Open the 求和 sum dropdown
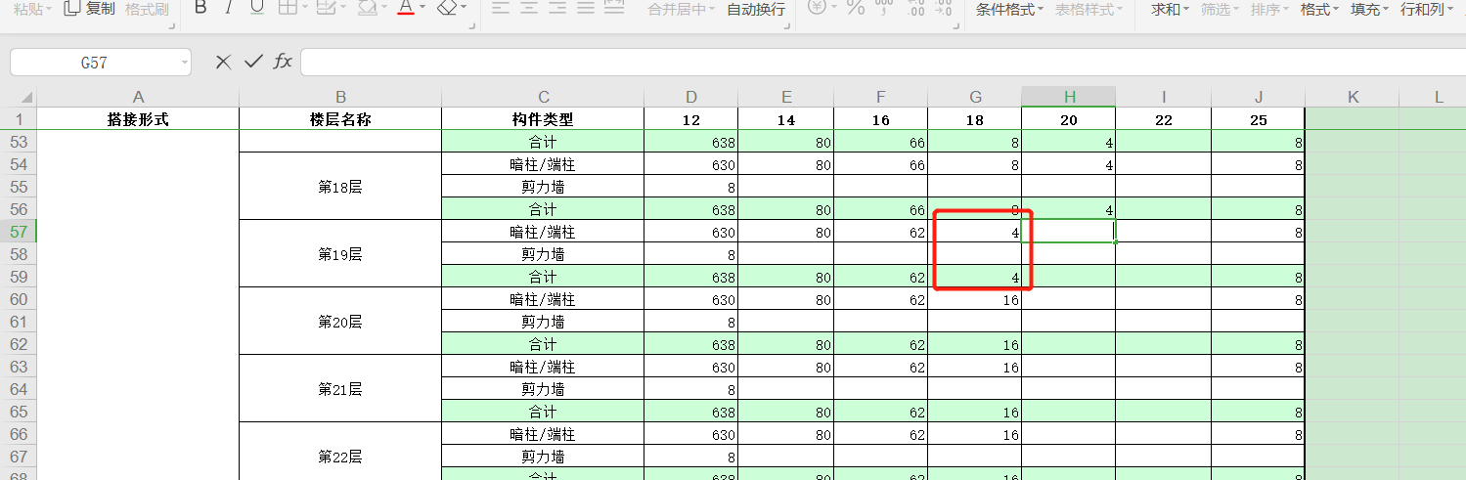 (1170, 9)
